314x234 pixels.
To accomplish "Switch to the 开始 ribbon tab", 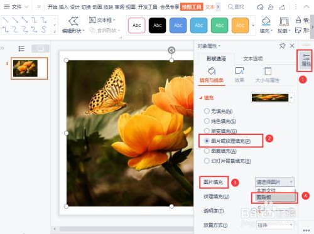I will point(52,7).
